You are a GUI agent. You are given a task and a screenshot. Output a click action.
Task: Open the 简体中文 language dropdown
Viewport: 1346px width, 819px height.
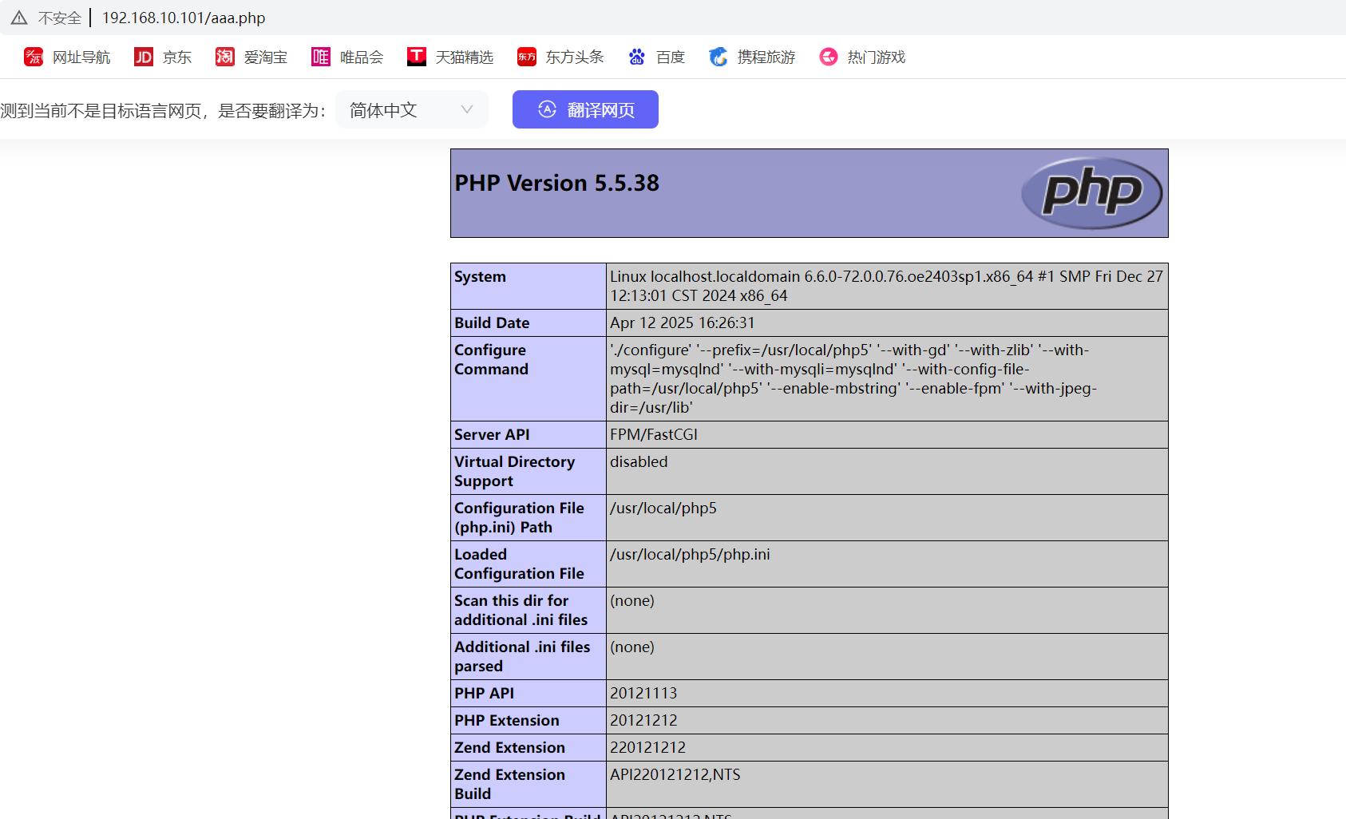tap(412, 109)
